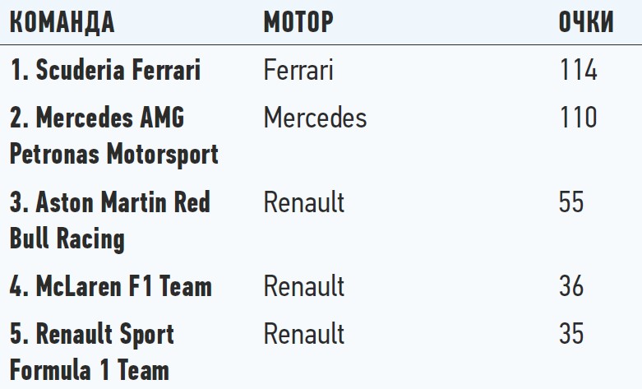The height and width of the screenshot is (389, 642).
Task: Click the 35 points value
Action: [571, 335]
